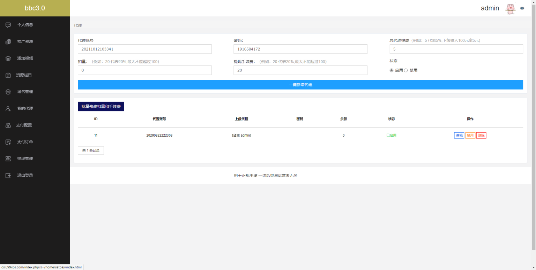Click the 代理账号 input field
The image size is (536, 270).
(x=144, y=49)
